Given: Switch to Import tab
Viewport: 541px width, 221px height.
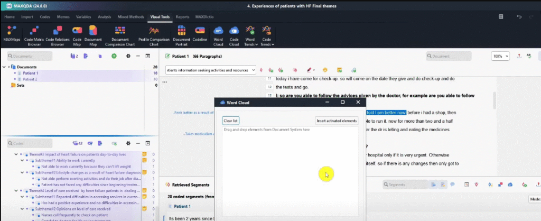Looking at the screenshot, I should [27, 16].
